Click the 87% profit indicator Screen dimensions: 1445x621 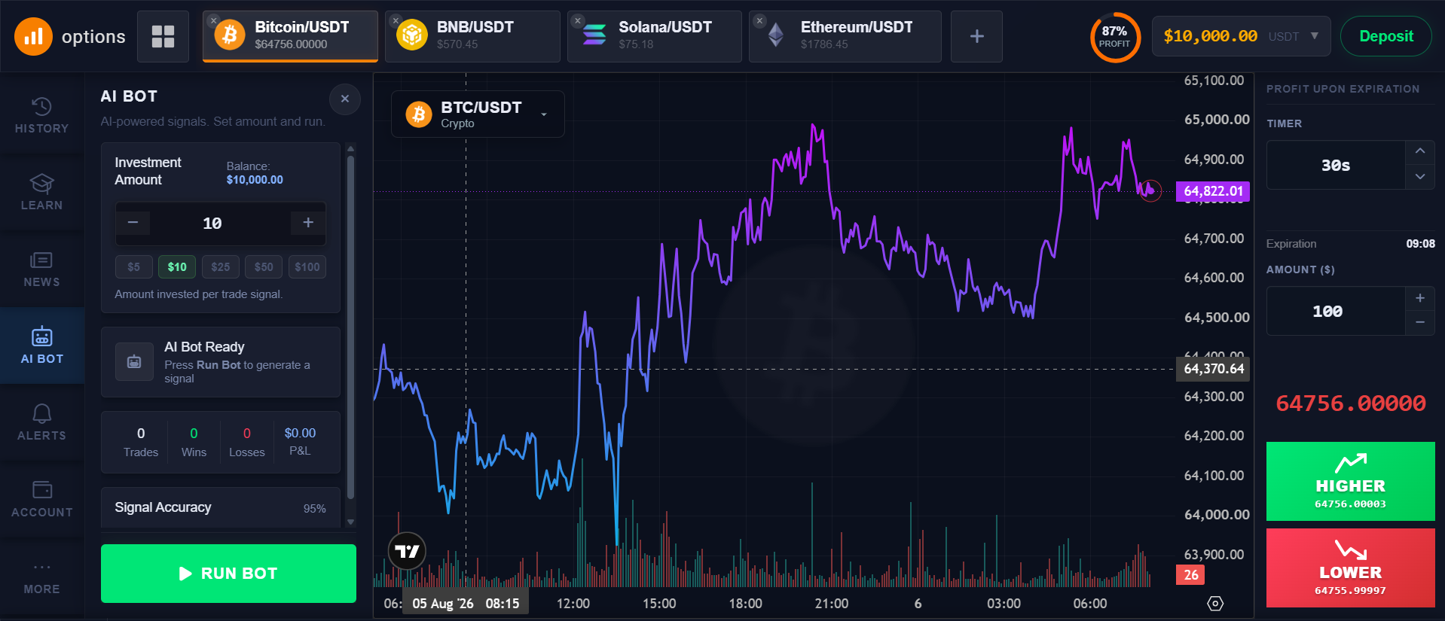tap(1114, 36)
